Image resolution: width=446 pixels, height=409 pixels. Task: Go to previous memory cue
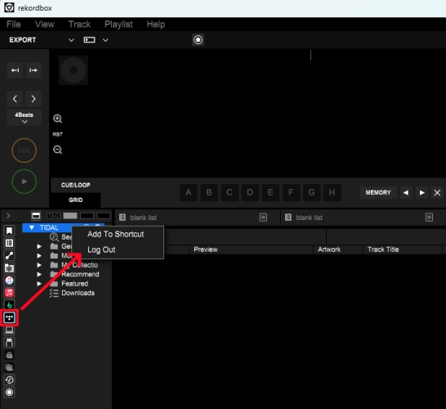(406, 193)
